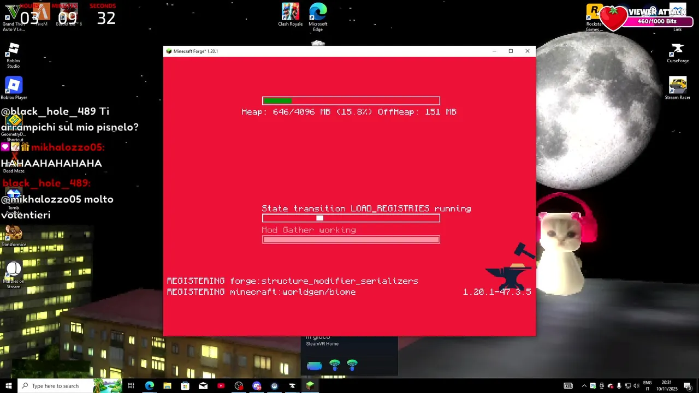Minimize the Minecraft Forge window
Image resolution: width=699 pixels, height=393 pixels.
[494, 51]
